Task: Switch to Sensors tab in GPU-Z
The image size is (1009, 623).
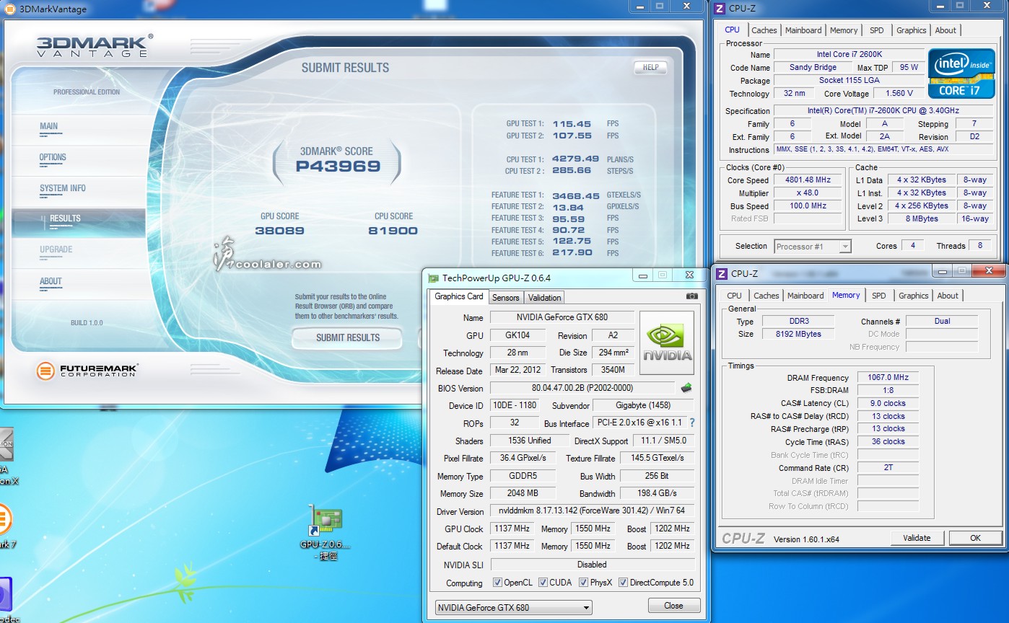Action: coord(505,297)
